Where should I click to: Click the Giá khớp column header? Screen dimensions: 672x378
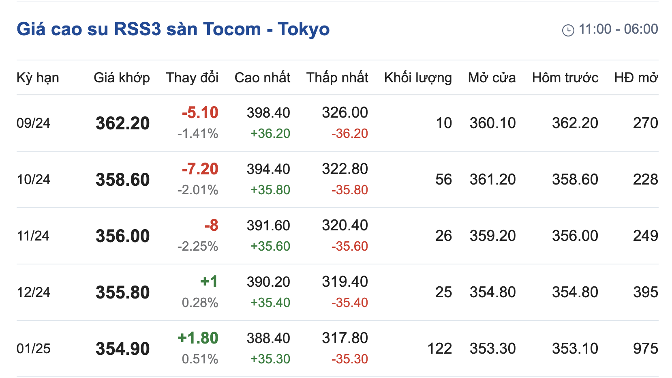pyautogui.click(x=122, y=77)
